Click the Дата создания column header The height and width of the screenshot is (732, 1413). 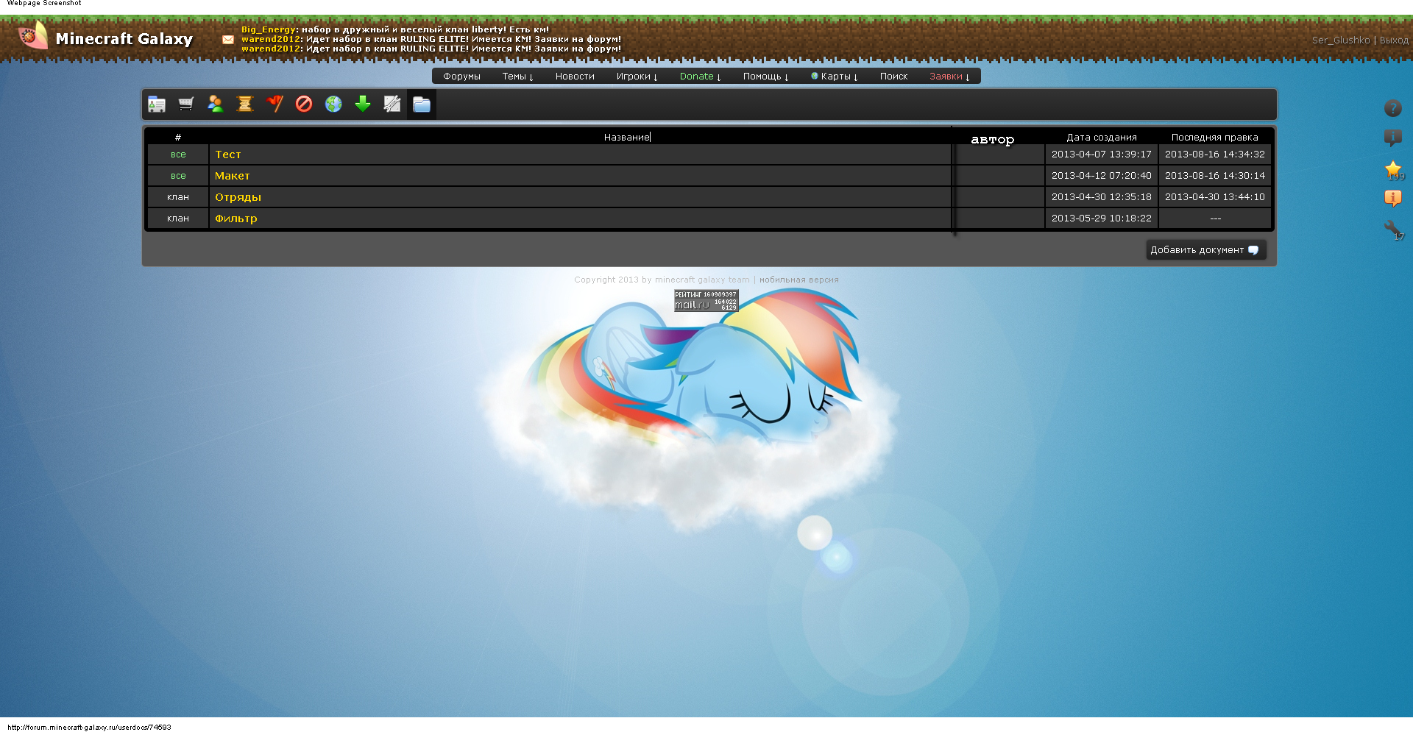(x=1102, y=138)
